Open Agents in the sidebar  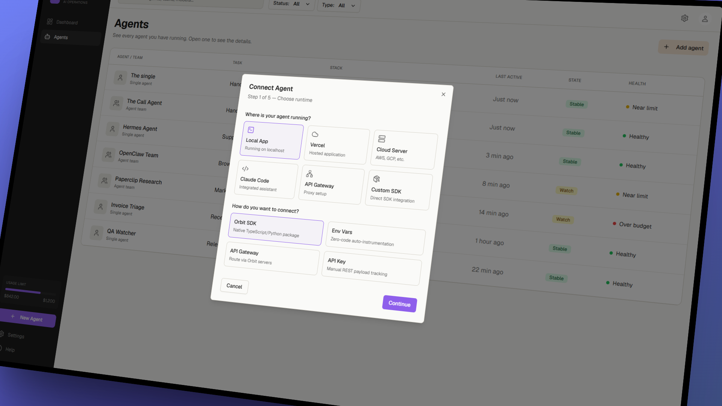[x=71, y=37]
